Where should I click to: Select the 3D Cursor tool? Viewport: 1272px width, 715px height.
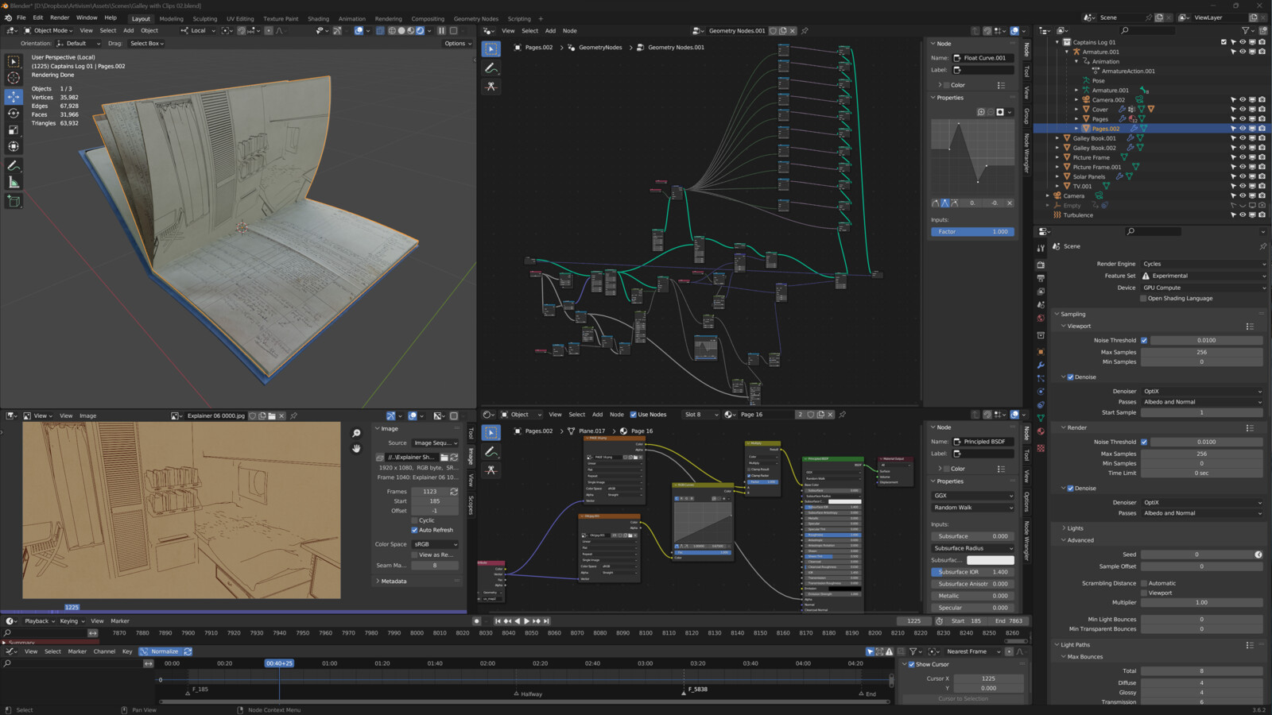(x=14, y=78)
